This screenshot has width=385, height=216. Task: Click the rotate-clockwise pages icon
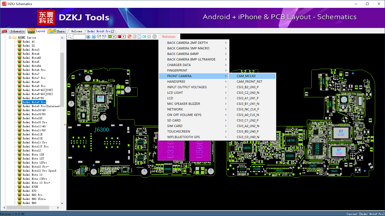pyautogui.click(x=99, y=37)
